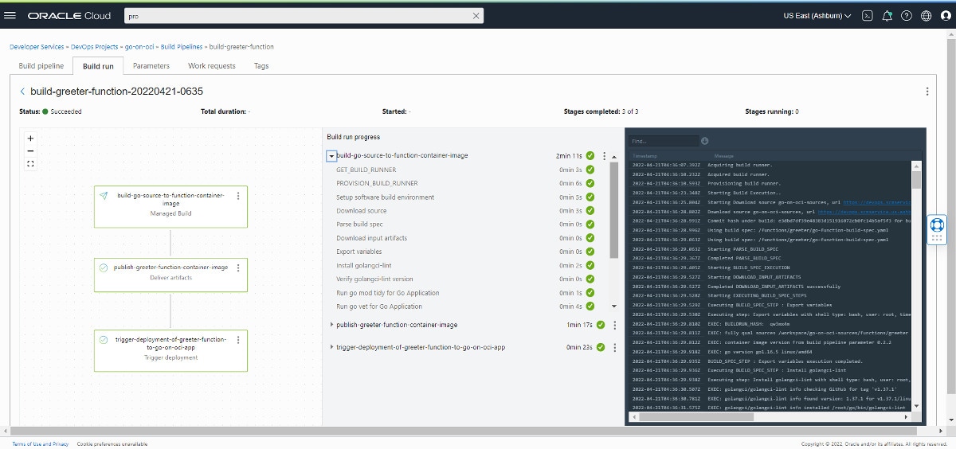Click the Find field in the logs panel

(663, 141)
